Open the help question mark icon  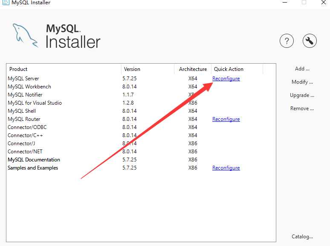287,41
